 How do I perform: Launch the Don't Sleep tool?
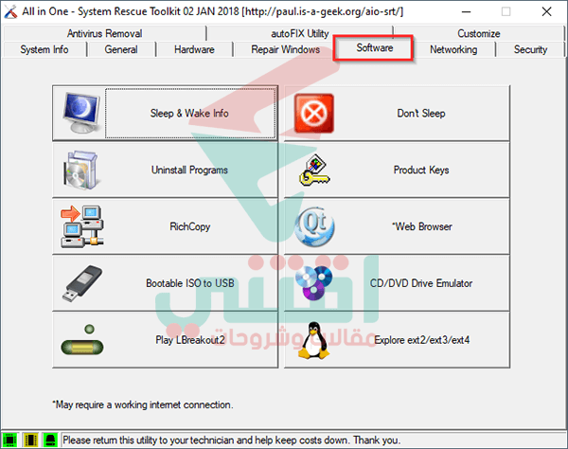coord(397,113)
